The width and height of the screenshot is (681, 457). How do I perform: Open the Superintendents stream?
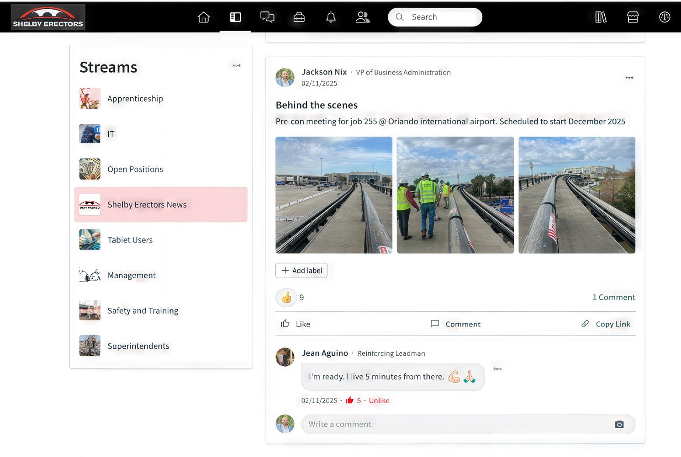161,346
